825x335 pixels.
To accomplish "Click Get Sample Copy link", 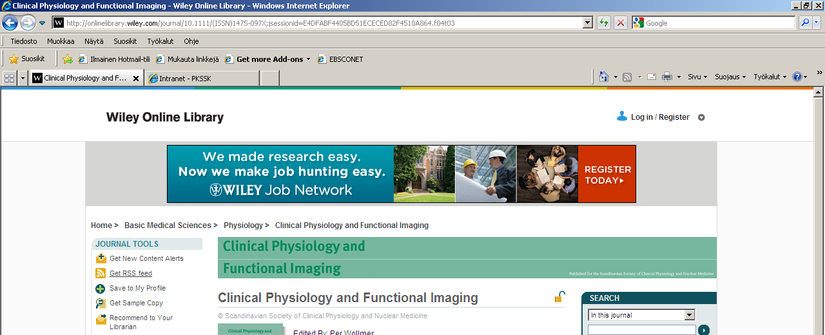I will click(x=136, y=303).
